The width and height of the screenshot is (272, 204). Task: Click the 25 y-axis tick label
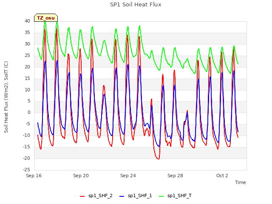pos(27,55)
